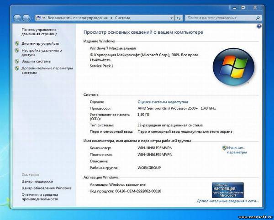Open 'Счетчики и средства производительности' link
The width and height of the screenshot is (274, 220).
40,197
